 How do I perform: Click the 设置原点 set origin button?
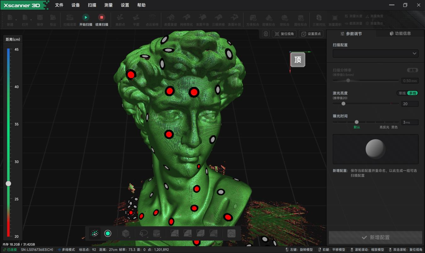(311, 34)
